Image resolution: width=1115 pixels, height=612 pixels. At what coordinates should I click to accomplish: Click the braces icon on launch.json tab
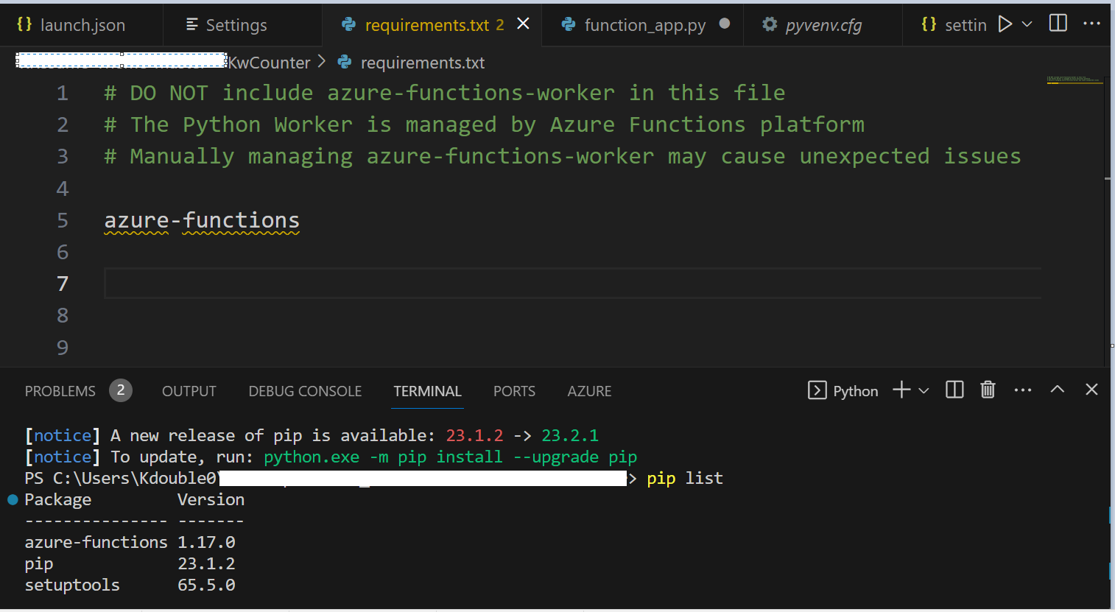[24, 24]
